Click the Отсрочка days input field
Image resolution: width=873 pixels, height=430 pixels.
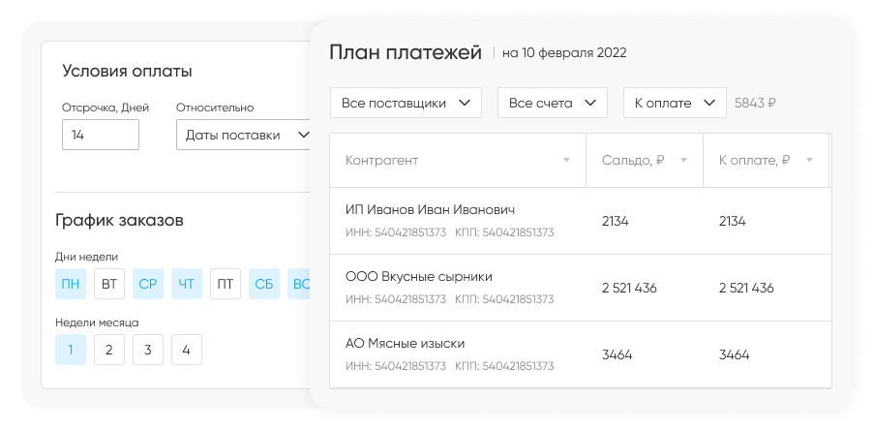point(101,136)
